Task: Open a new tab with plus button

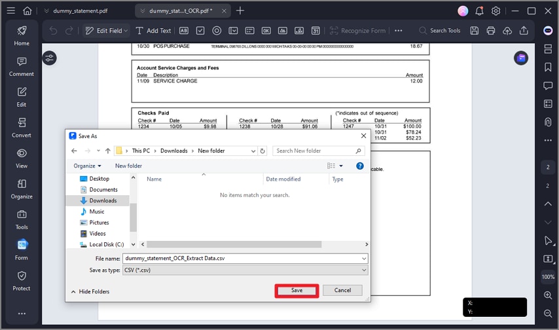Action: point(240,10)
